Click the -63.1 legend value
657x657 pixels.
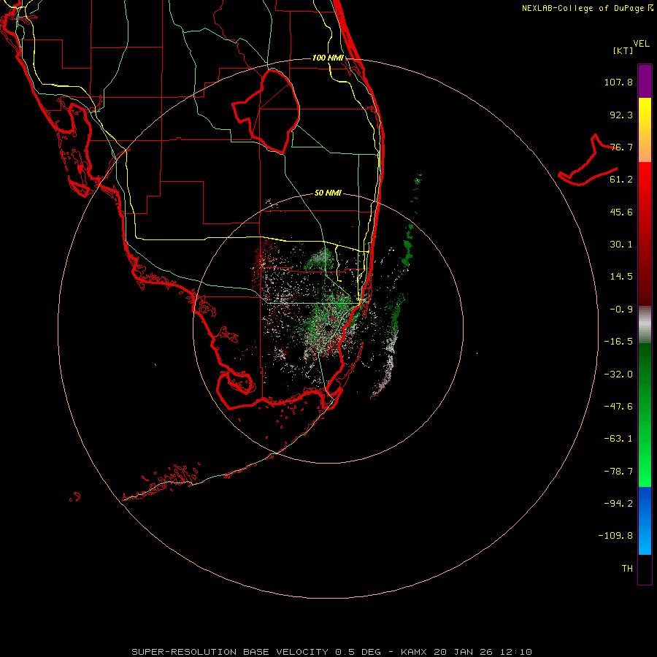(618, 439)
